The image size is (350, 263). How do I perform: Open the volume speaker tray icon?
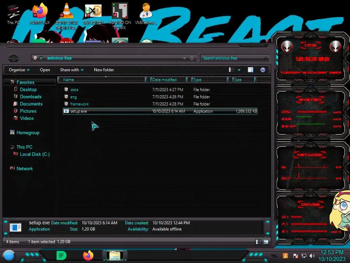[312, 255]
